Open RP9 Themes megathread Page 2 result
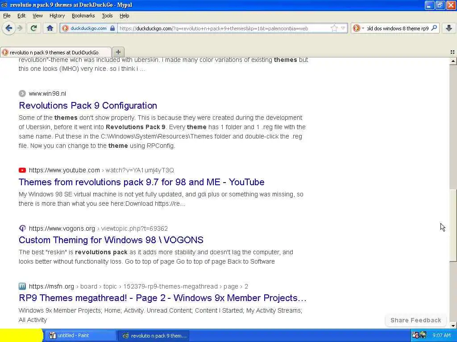Screen dimensions: 457x342 tap(162, 298)
